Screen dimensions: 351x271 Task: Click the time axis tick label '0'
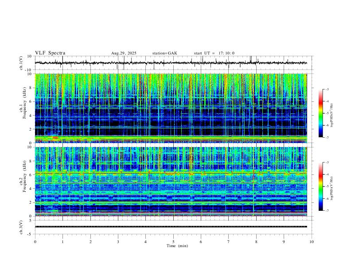pos(35,242)
